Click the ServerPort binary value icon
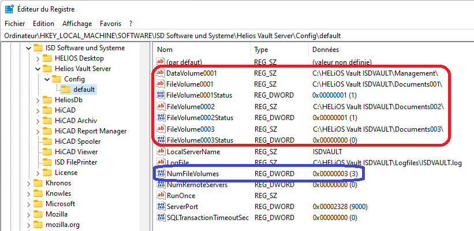The width and height of the screenshot is (474, 231). (161, 206)
